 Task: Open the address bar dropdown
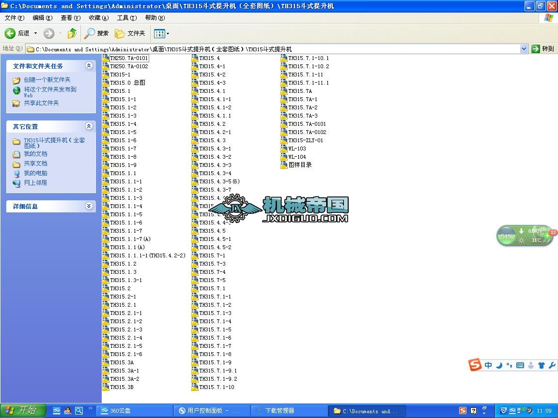[x=524, y=49]
